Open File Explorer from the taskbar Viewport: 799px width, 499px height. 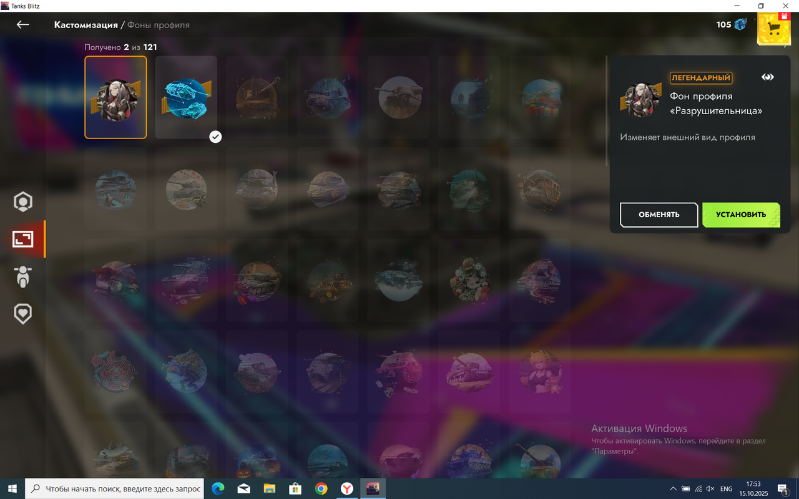(x=269, y=488)
